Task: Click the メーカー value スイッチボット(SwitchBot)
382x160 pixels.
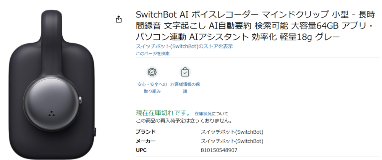Action: (232, 141)
